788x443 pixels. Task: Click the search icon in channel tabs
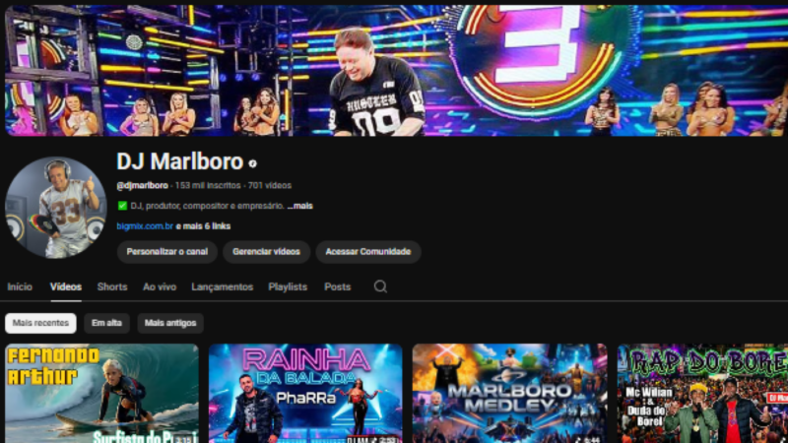pos(380,286)
